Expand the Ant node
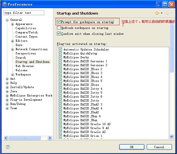Screen dimensions: 177x154 [x=7, y=79]
